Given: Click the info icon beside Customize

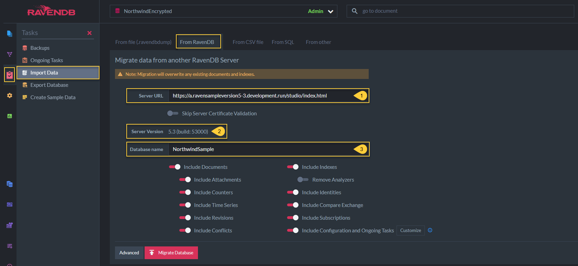Looking at the screenshot, I should click(430, 230).
